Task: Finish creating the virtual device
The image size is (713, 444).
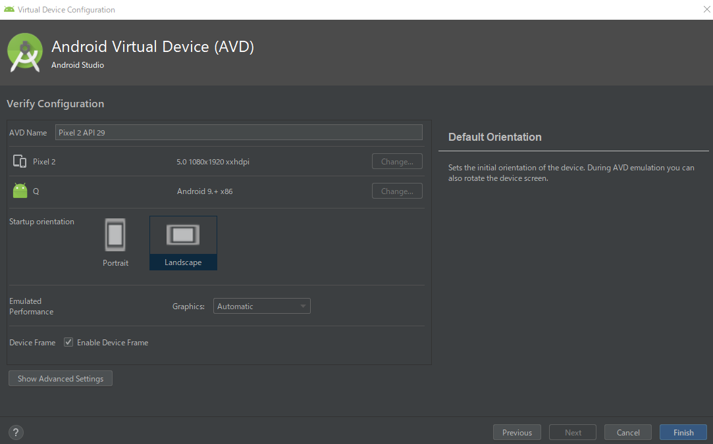Action: tap(683, 432)
